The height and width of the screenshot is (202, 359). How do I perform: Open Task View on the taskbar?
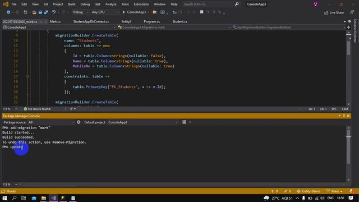(x=24, y=198)
